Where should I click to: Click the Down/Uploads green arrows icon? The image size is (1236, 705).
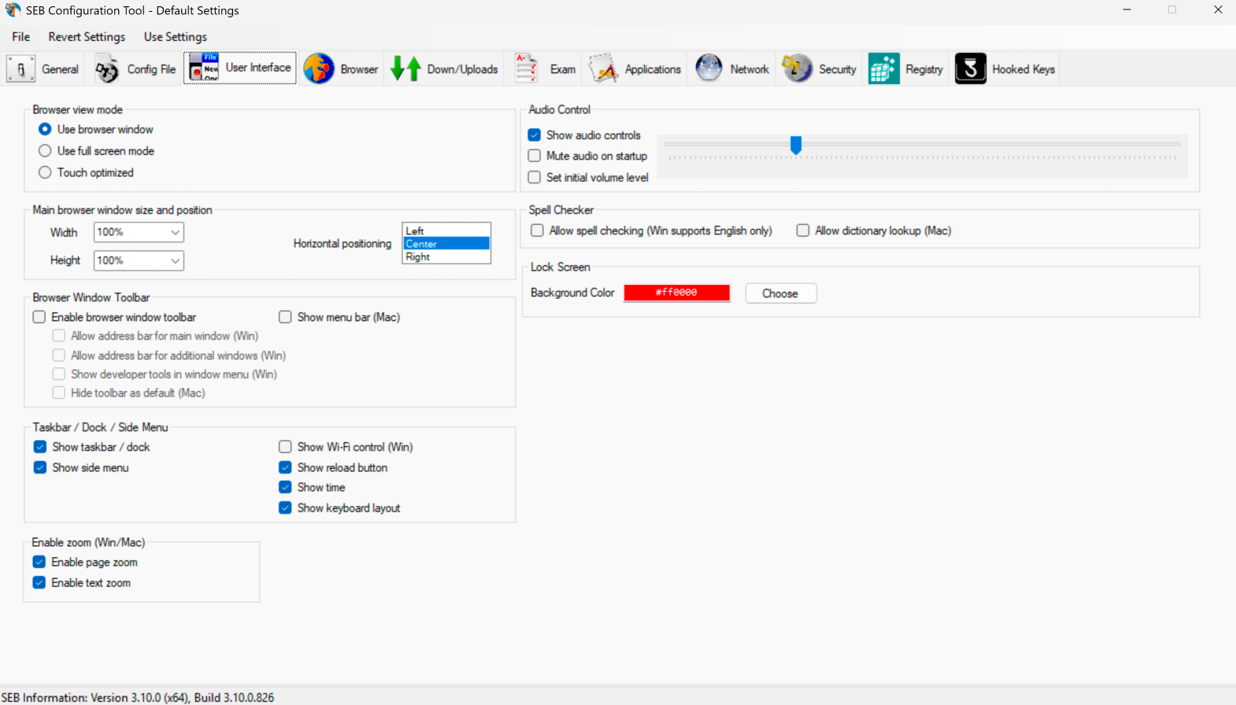click(405, 69)
